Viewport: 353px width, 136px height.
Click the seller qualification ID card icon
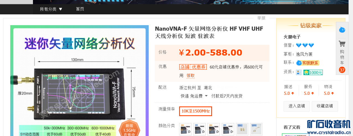click(299, 72)
